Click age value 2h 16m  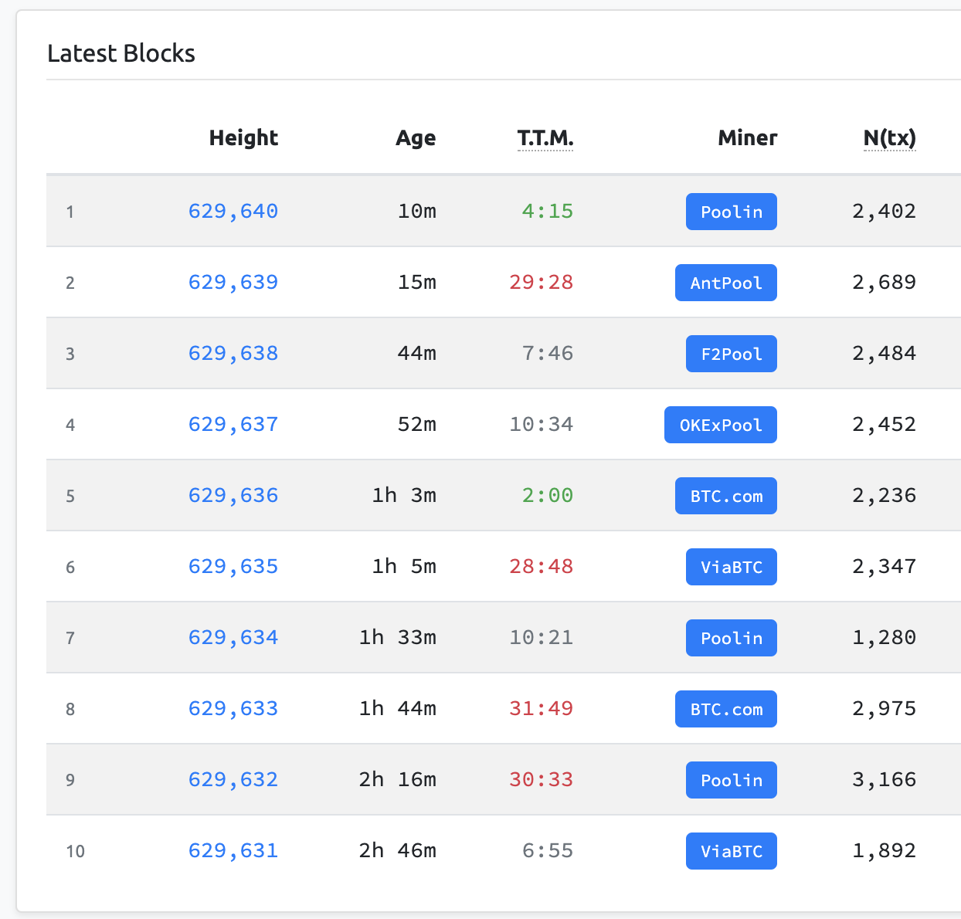tap(398, 779)
